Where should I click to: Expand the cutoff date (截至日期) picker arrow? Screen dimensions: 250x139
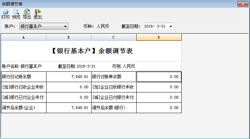[x=170, y=26]
